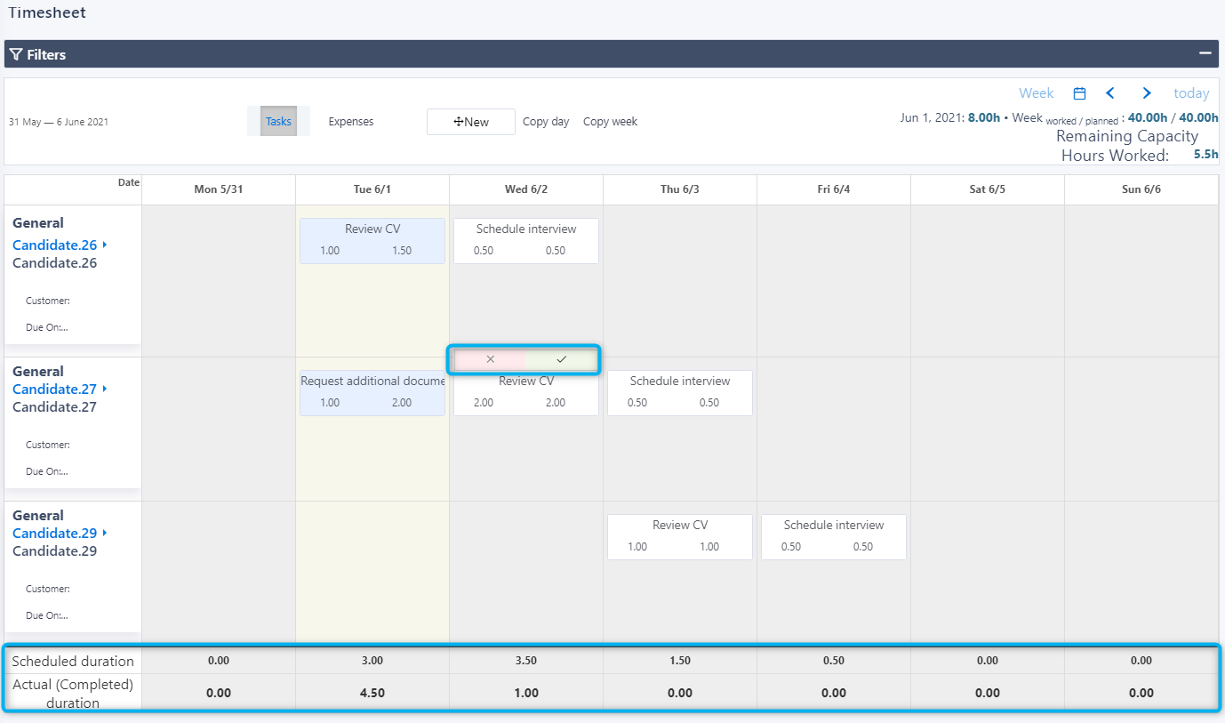1225x723 pixels.
Task: Select the Tasks tab
Action: 277,121
